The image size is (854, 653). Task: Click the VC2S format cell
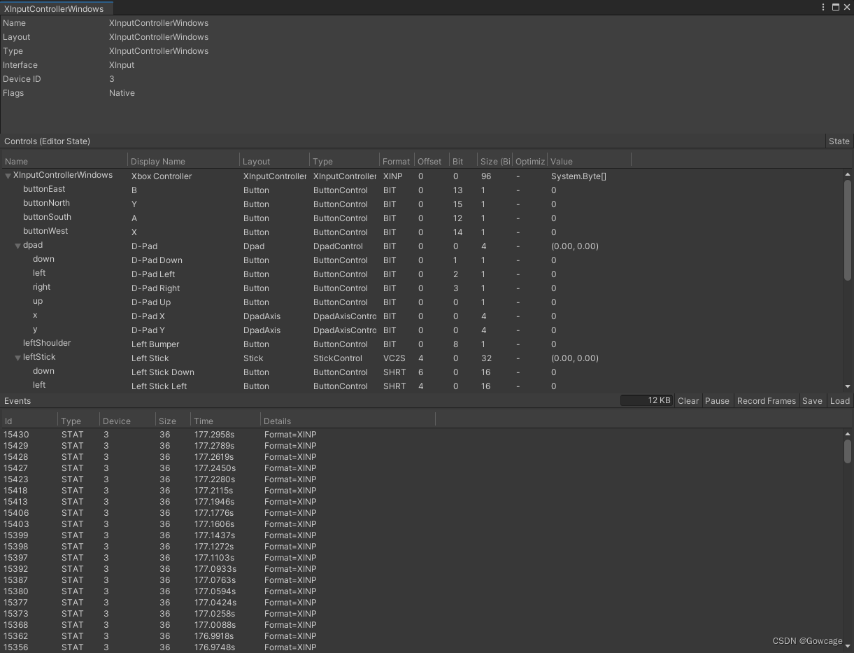[x=394, y=358]
